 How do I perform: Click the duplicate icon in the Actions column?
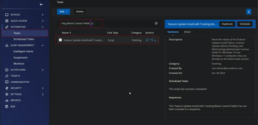coord(147,40)
